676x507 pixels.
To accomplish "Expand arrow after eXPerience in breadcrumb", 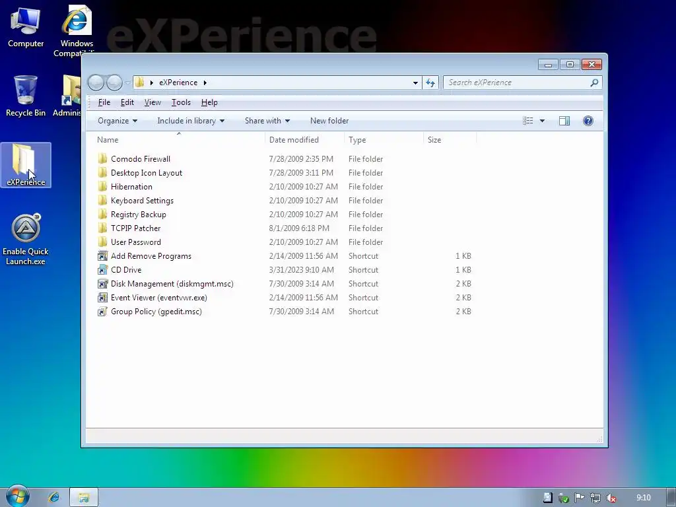I will (205, 83).
